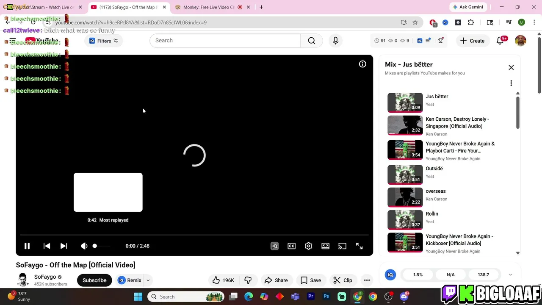Open the vidIQ Remix button

(130, 280)
